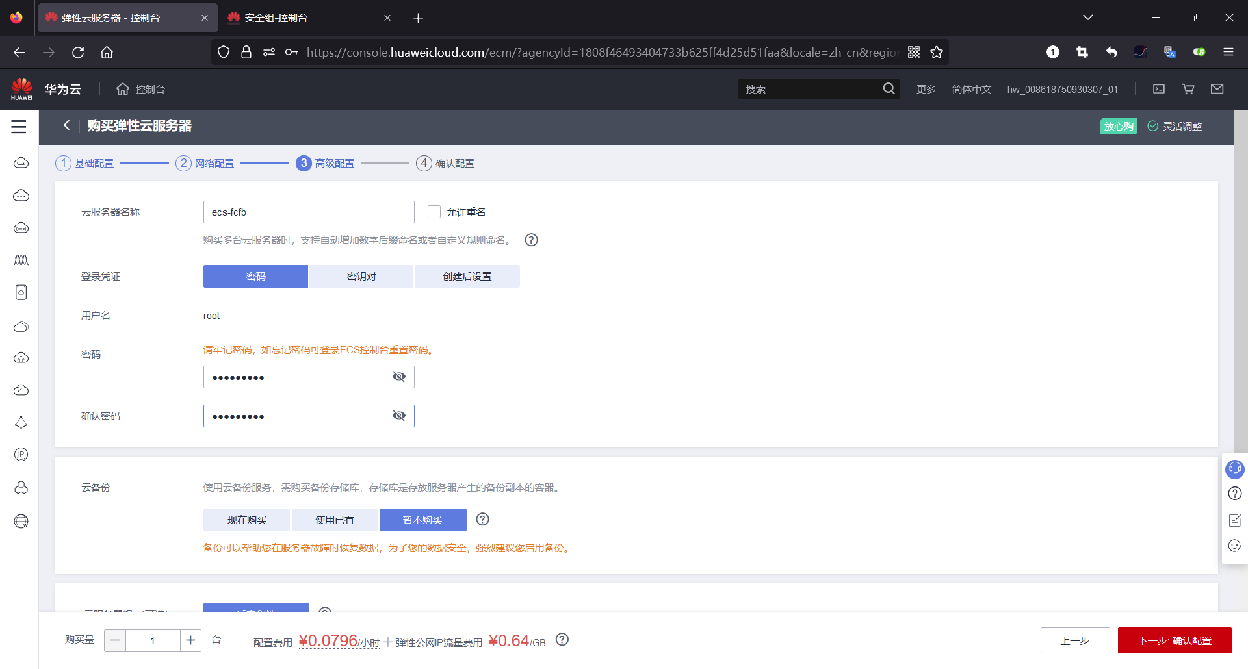Open the 简体中文 language selector
1248x669 pixels.
point(972,89)
